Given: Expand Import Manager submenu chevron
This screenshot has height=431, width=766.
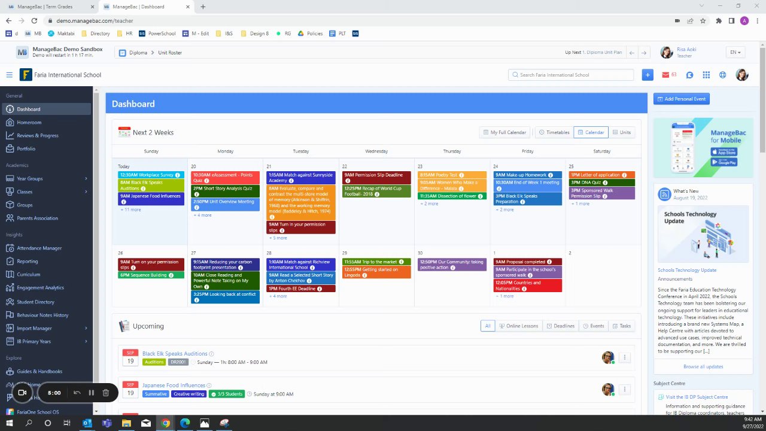Looking at the screenshot, I should [x=86, y=328].
